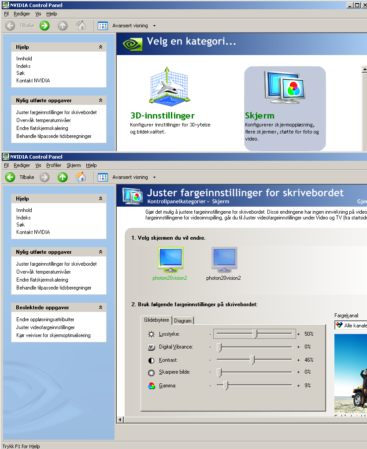Click the NVIDIA title bar icon of the bottom window
This screenshot has height=449, width=367.
(x=5, y=156)
